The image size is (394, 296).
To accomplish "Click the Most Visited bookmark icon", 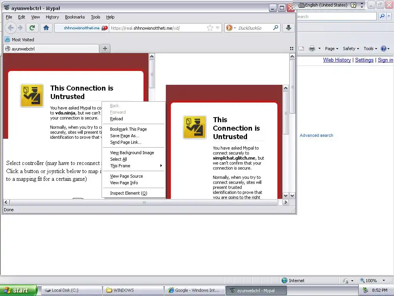I will pyautogui.click(x=7, y=40).
